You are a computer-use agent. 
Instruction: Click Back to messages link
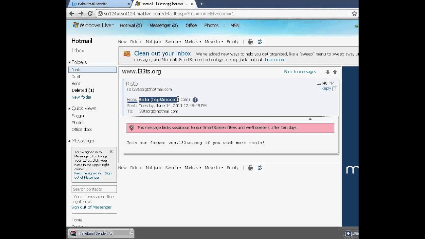click(300, 72)
